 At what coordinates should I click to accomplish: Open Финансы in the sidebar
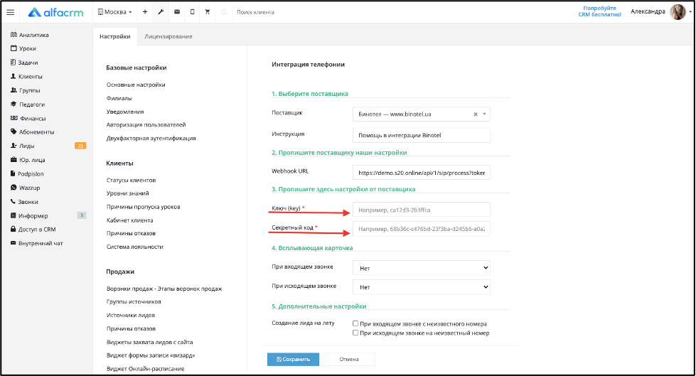click(x=28, y=119)
